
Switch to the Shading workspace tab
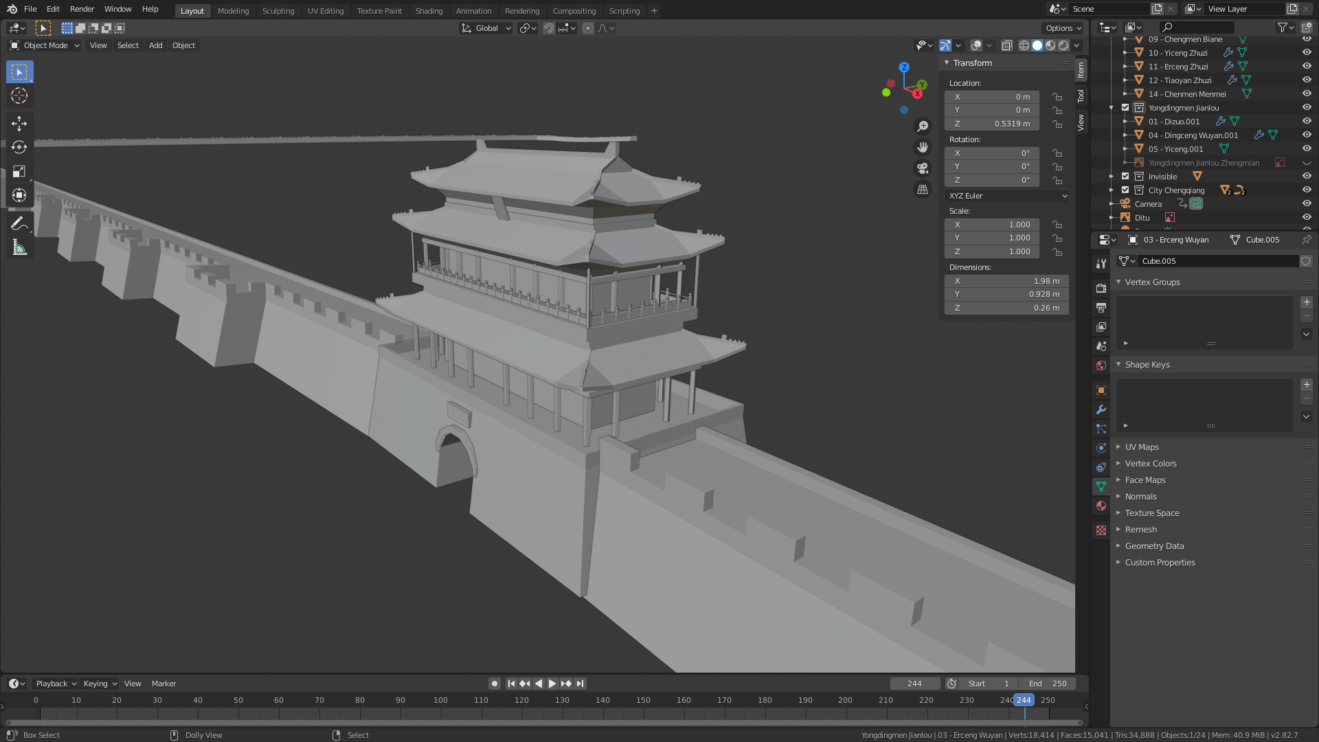[429, 10]
